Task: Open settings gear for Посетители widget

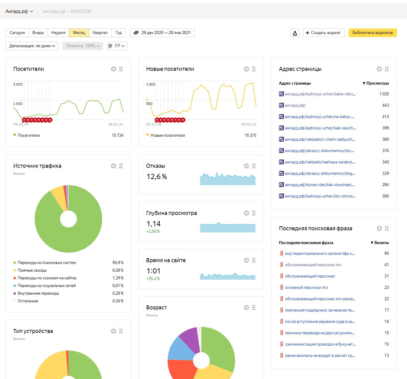Action: tap(114, 69)
